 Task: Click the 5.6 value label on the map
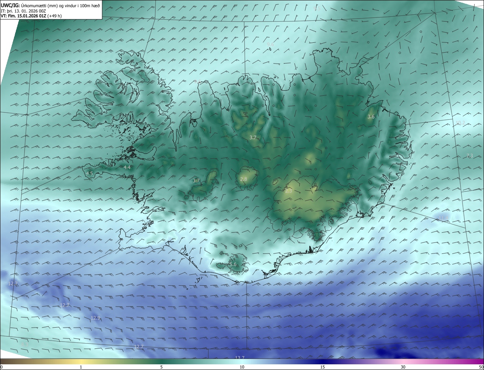(x=233, y=264)
